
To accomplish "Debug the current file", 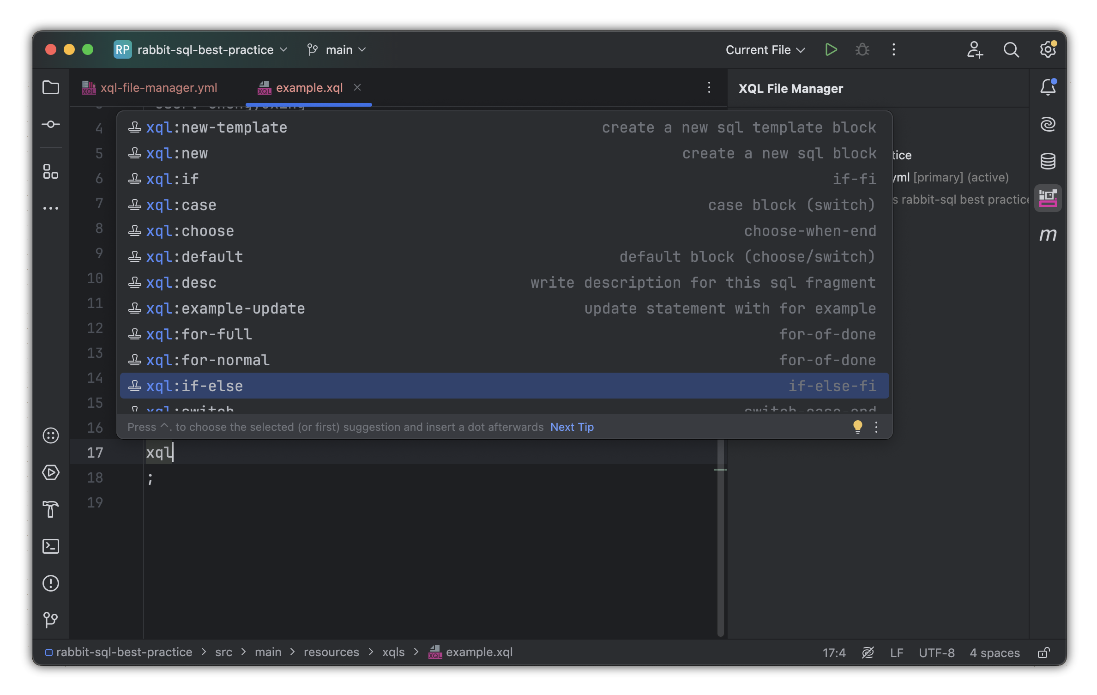I will (862, 49).
